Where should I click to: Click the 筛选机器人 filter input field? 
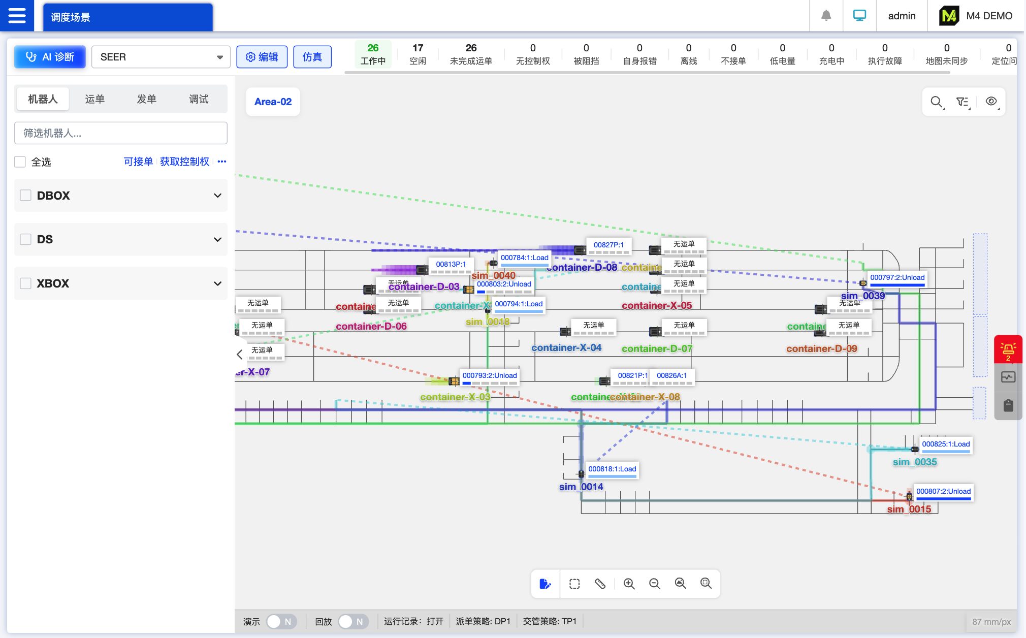point(121,133)
